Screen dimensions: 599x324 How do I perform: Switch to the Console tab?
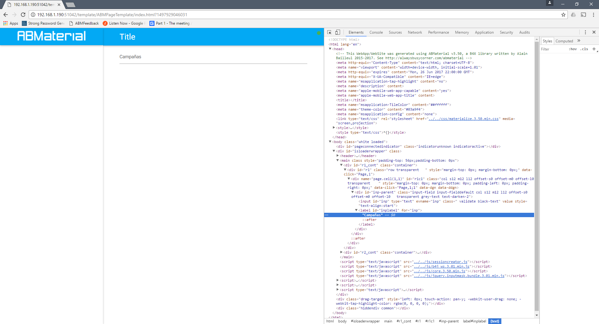tap(376, 32)
